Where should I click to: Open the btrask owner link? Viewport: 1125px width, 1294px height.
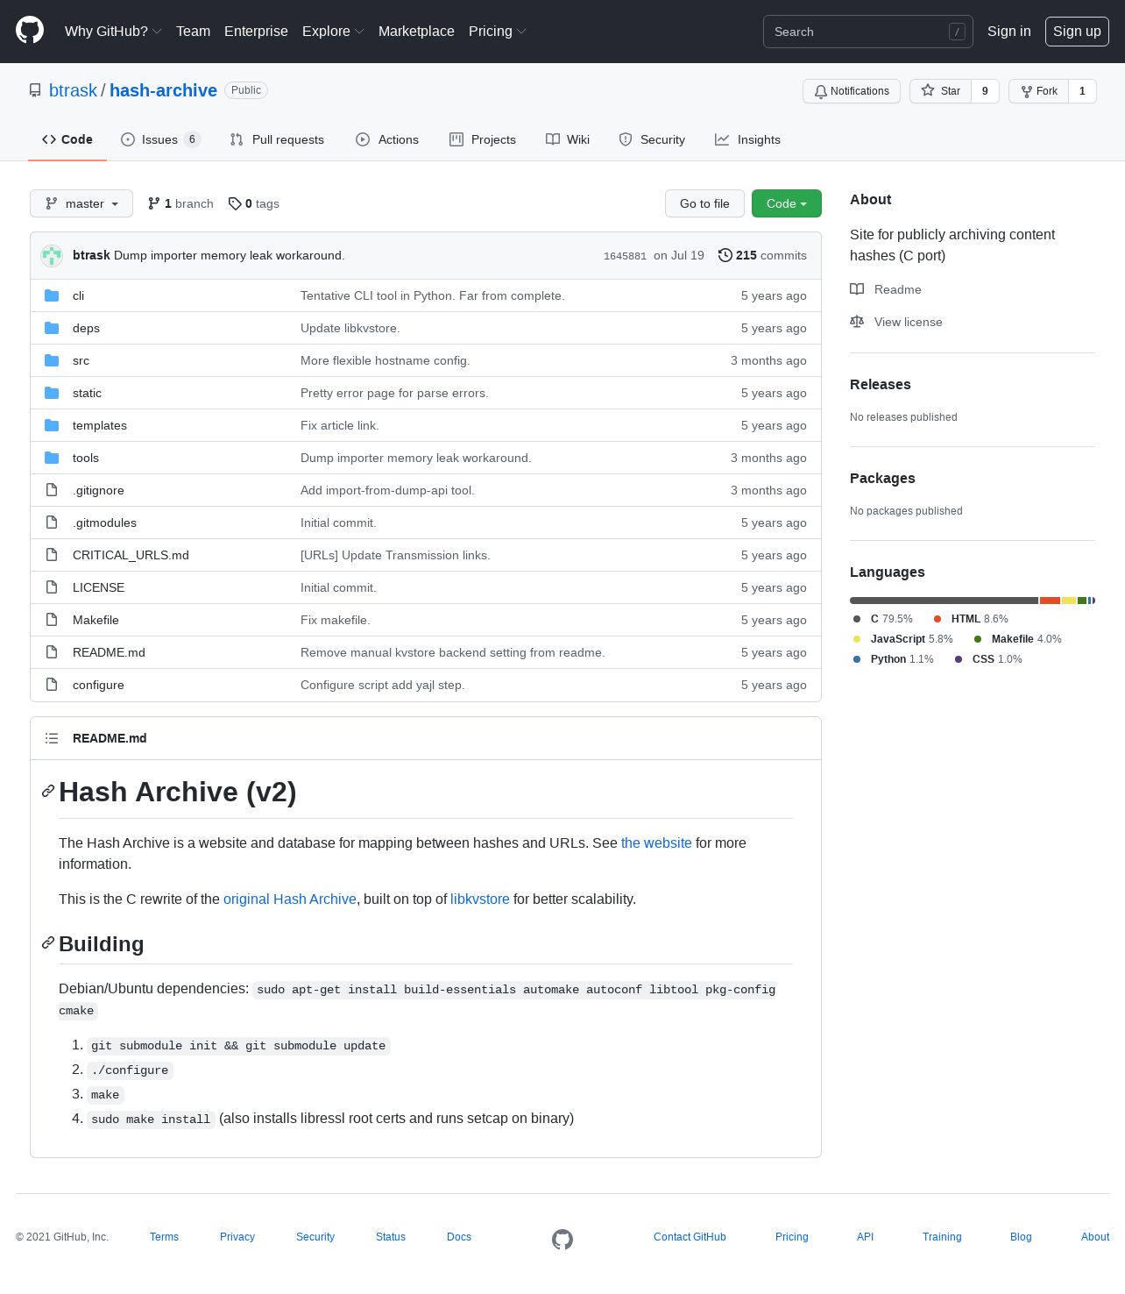[73, 90]
